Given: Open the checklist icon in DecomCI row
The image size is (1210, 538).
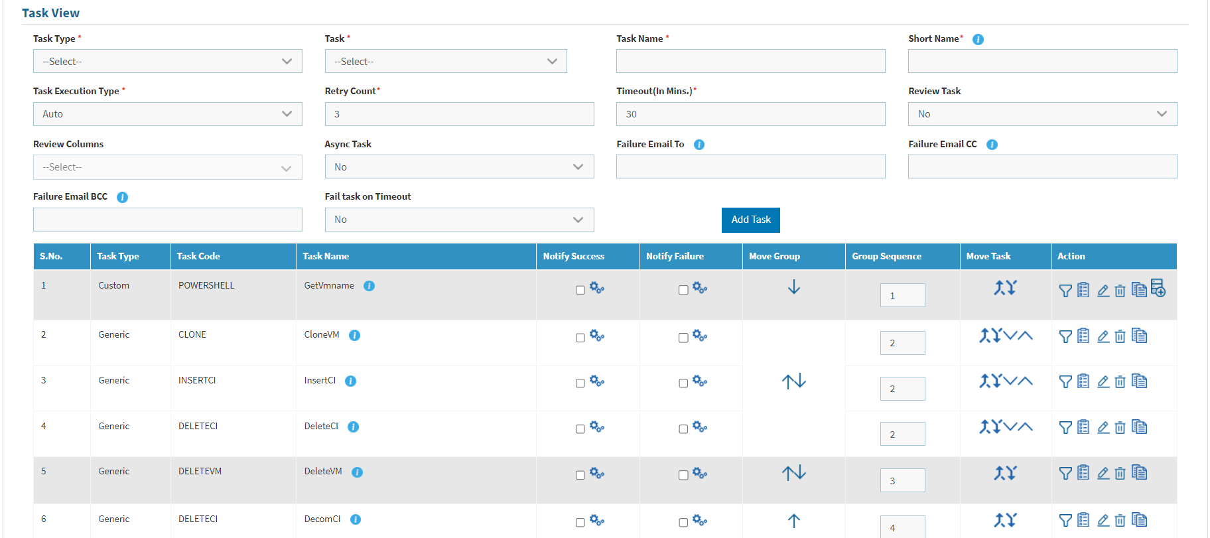Looking at the screenshot, I should click(x=1083, y=520).
